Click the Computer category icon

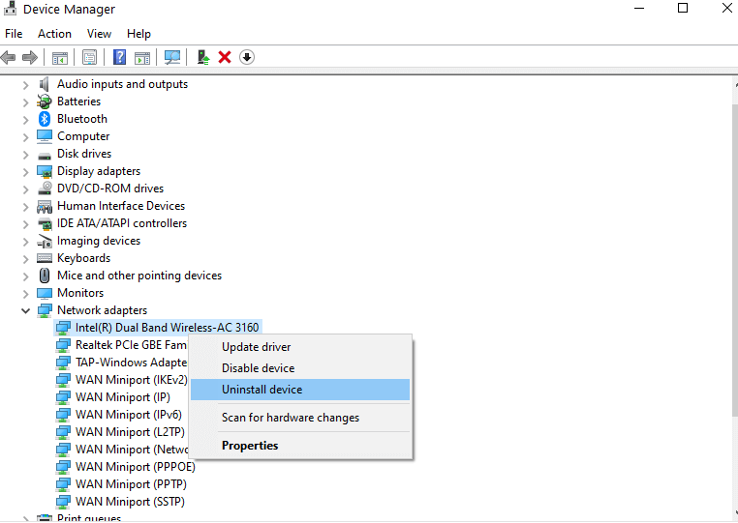(x=45, y=136)
